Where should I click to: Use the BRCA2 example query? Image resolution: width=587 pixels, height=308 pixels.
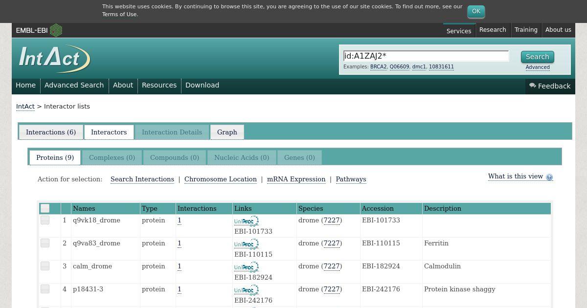pos(378,67)
